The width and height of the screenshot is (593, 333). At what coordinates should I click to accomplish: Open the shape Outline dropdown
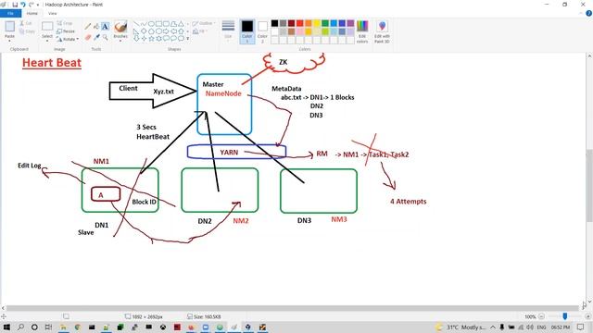(x=204, y=23)
